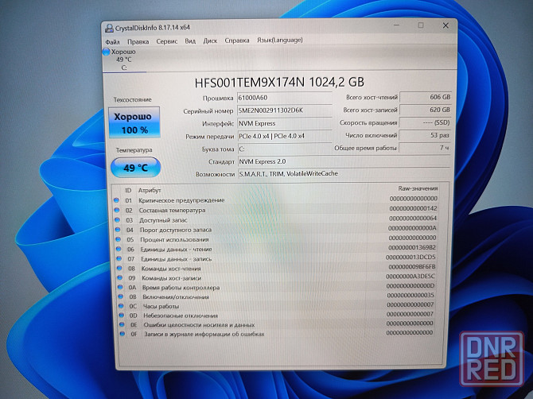Click the features field S.M.A.R.T., TRIM
The image size is (533, 399).
point(344,174)
